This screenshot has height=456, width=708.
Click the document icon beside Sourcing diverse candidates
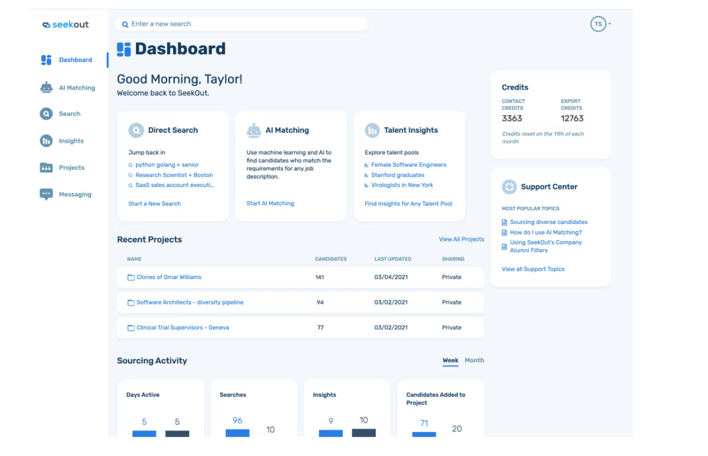tap(504, 222)
